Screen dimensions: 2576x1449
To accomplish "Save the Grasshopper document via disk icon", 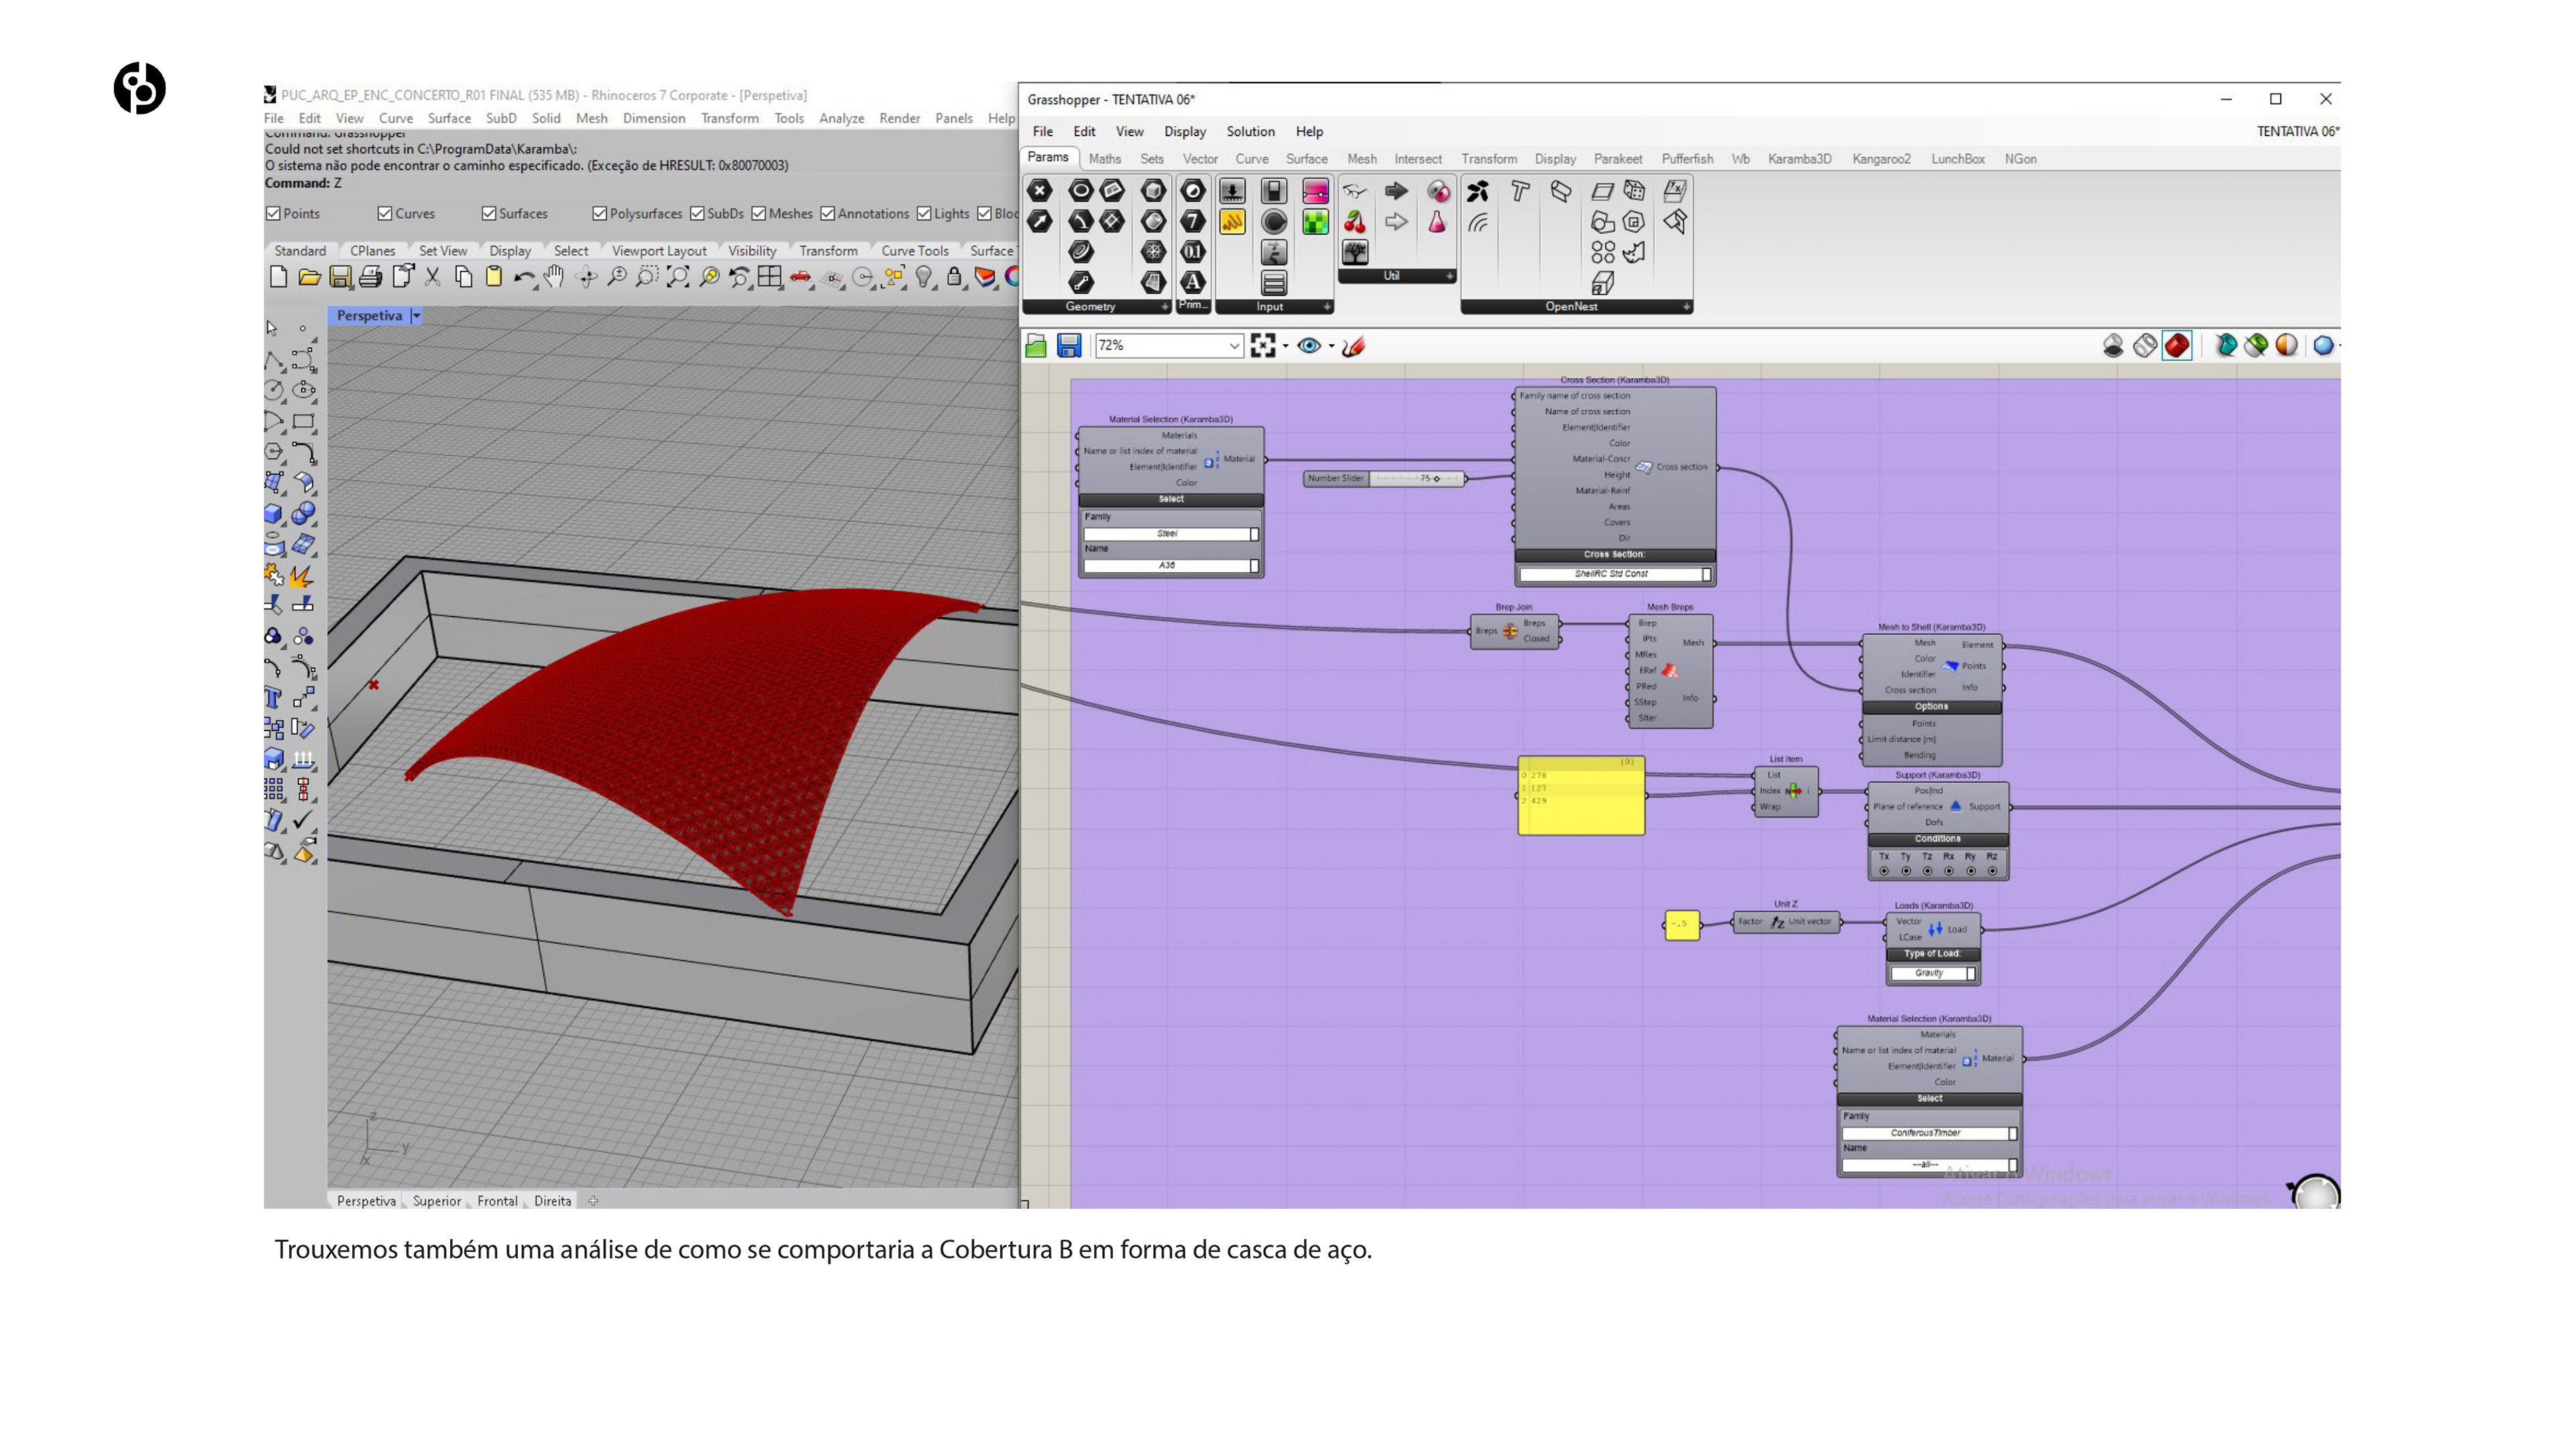I will pos(1069,346).
